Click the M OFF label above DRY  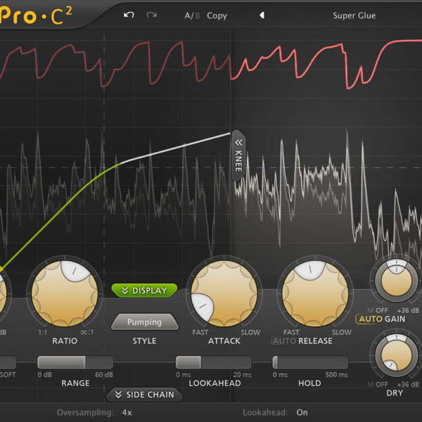point(378,384)
